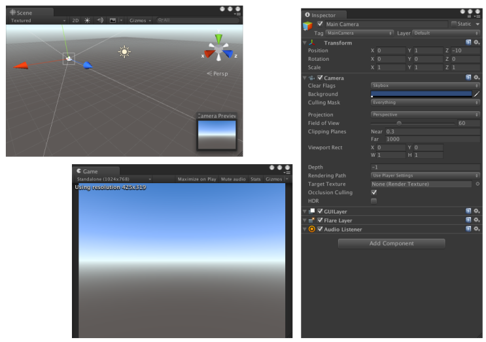The image size is (486, 342).
Task: Open the Projection Perspective dropdown
Action: 425,114
